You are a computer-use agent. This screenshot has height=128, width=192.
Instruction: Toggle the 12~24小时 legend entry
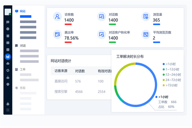point(172,75)
